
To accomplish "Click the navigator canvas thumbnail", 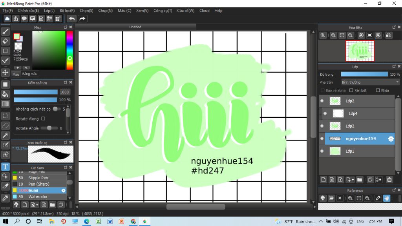I will pyautogui.click(x=360, y=51).
